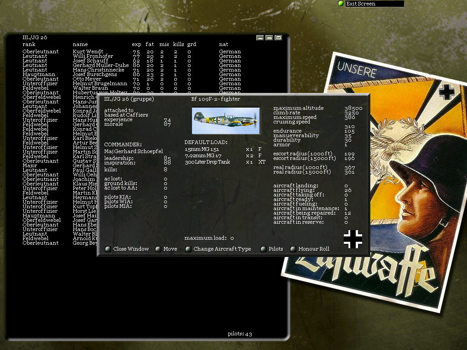Click the 'exp' column header
This screenshot has height=350, width=467.
coord(136,44)
